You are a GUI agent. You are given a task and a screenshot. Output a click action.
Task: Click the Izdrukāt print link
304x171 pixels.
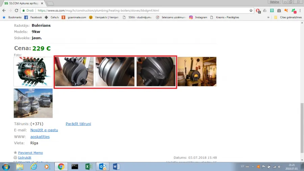click(25, 157)
